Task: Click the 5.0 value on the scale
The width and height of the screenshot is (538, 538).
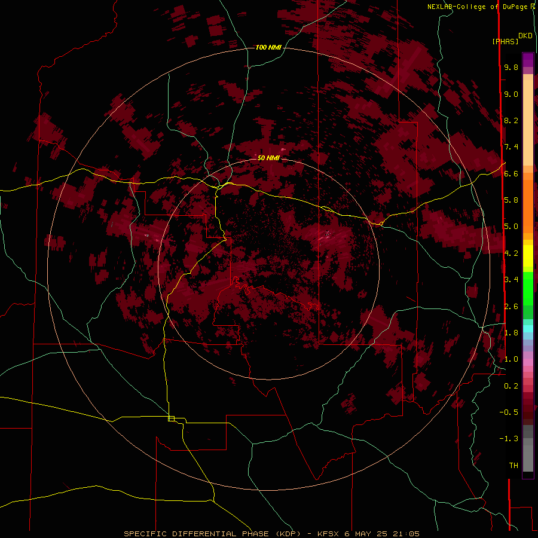Action: click(x=511, y=227)
